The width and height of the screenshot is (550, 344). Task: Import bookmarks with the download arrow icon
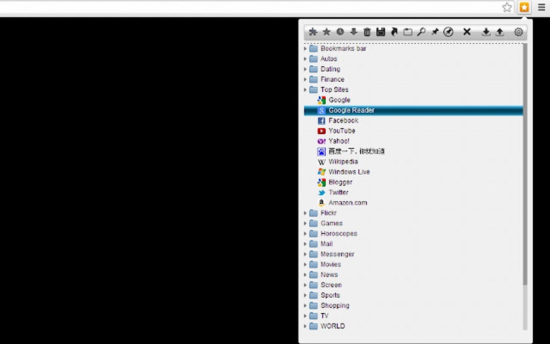click(486, 32)
